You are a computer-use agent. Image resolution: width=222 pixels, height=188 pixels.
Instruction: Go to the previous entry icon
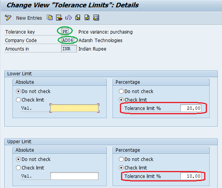pos(78,18)
